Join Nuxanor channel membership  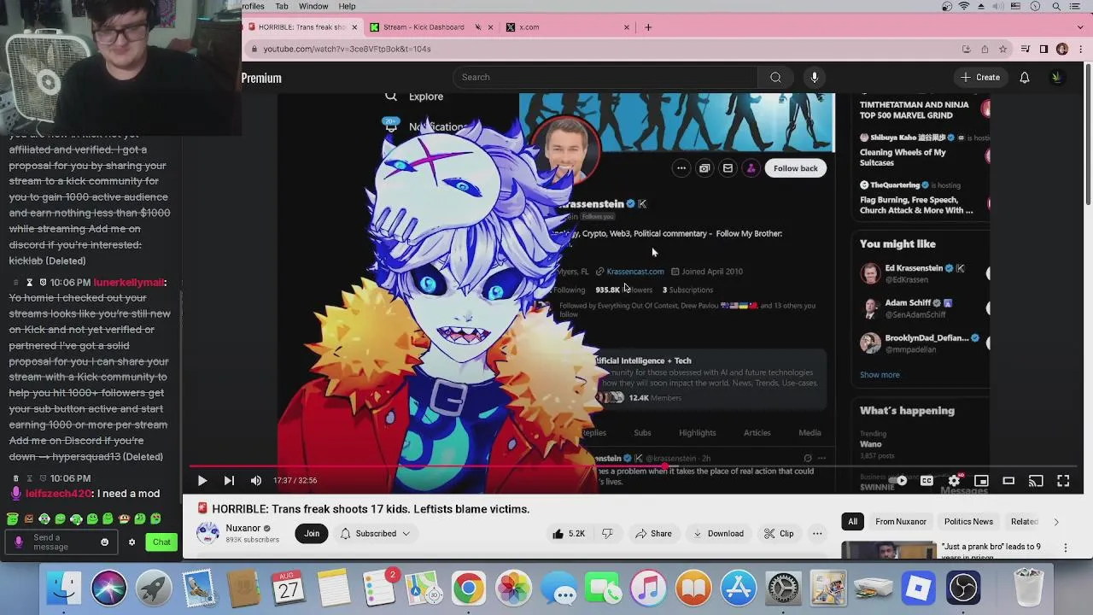click(312, 534)
